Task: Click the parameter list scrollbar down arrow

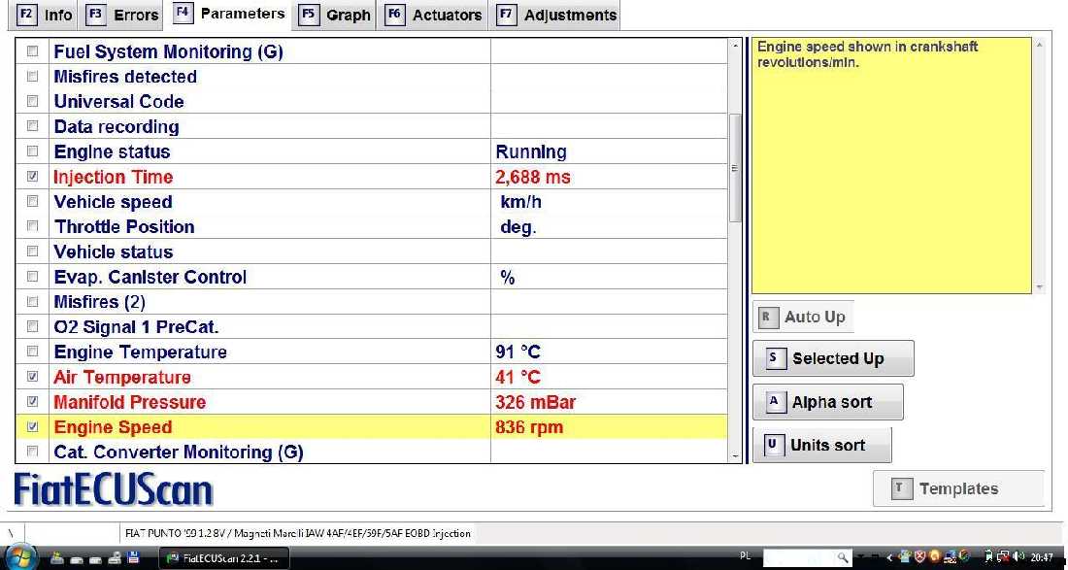Action: (x=734, y=455)
